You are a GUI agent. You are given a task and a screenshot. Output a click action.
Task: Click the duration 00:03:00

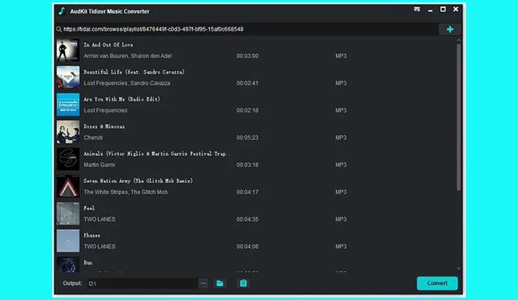tap(247, 56)
